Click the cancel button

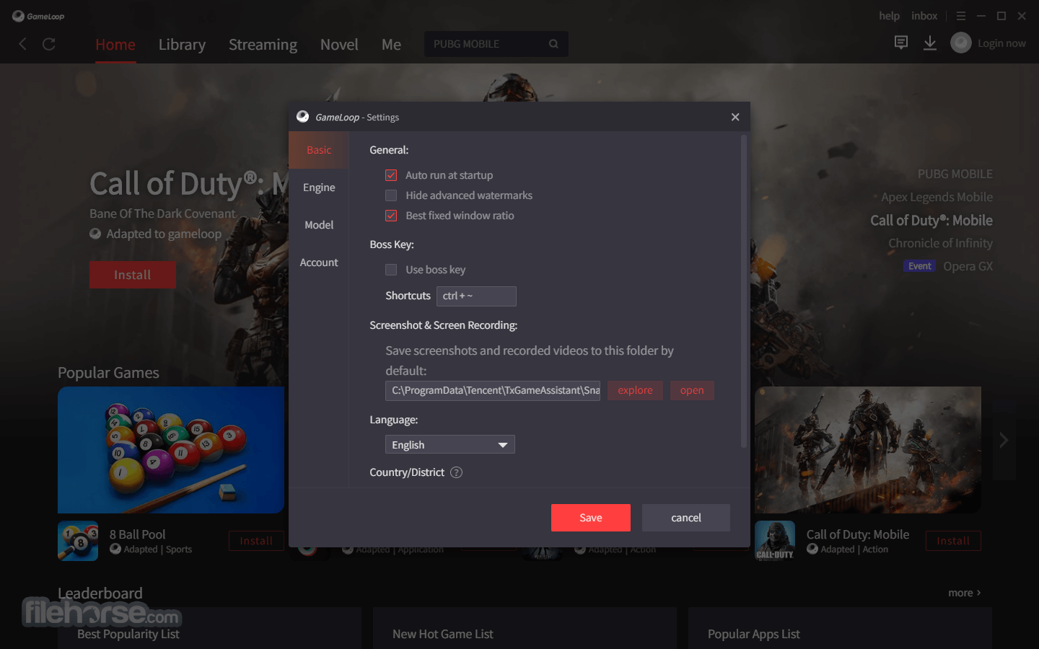686,518
